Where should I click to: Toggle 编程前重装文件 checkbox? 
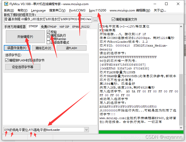[124, 19]
